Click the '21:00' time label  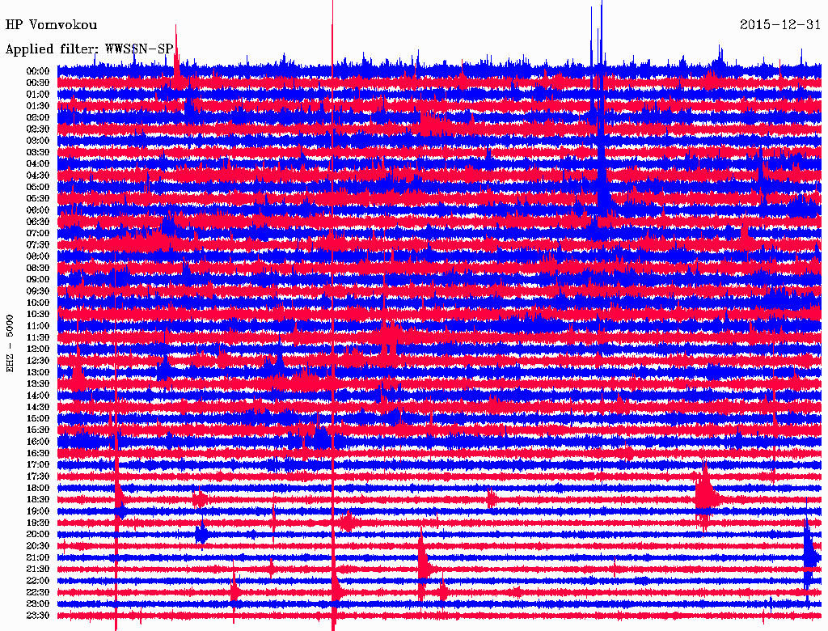tap(37, 558)
